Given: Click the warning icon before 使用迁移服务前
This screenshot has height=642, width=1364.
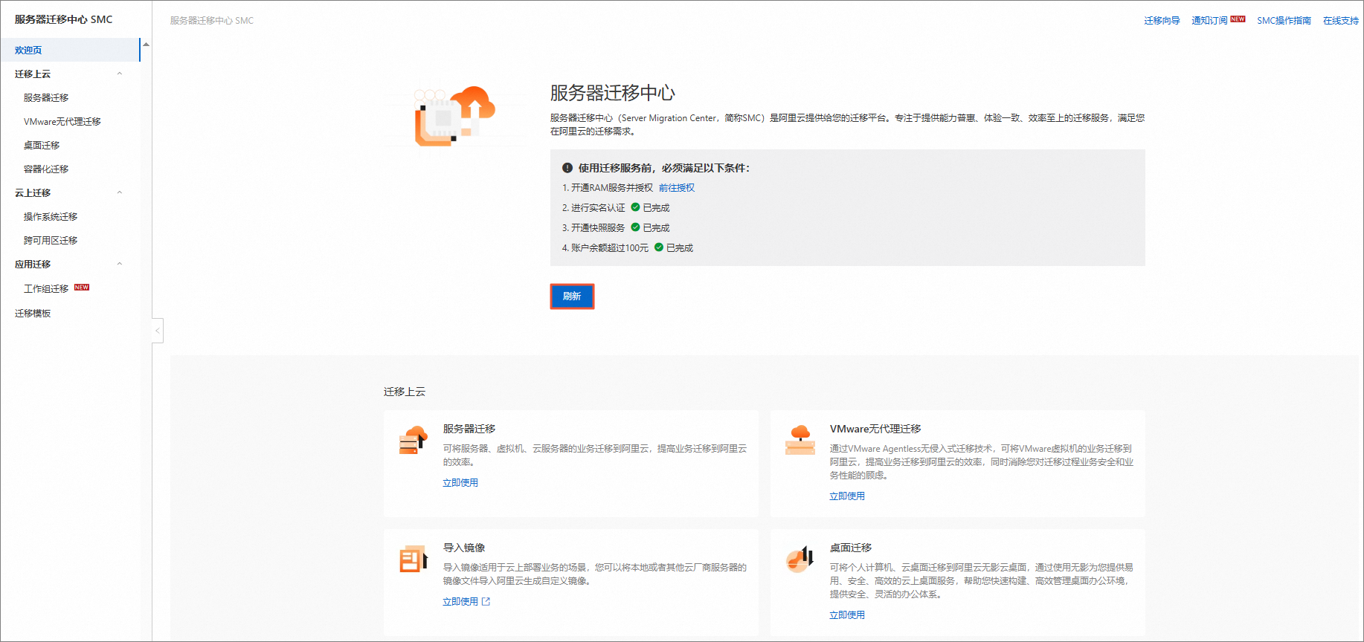Looking at the screenshot, I should [x=567, y=168].
